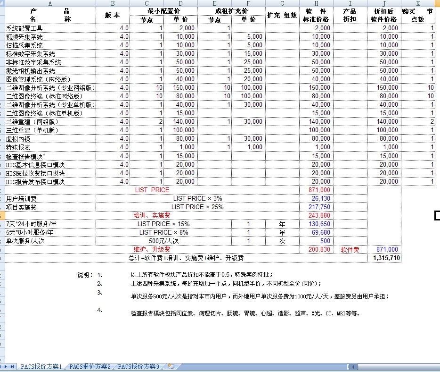Click the blue 217,750 implementation fee cell
The width and height of the screenshot is (440, 372).
click(x=316, y=207)
